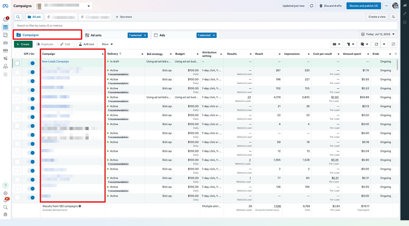Open the New Leads Campaign link
The width and height of the screenshot is (409, 226).
[55, 62]
